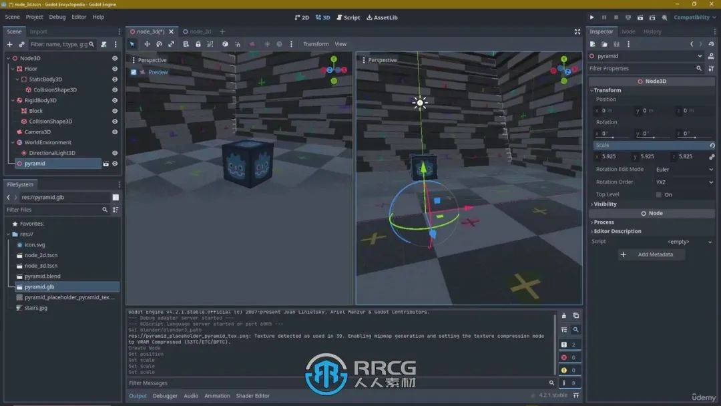Switch to the Script workspace
This screenshot has width=721, height=406.
pos(348,17)
